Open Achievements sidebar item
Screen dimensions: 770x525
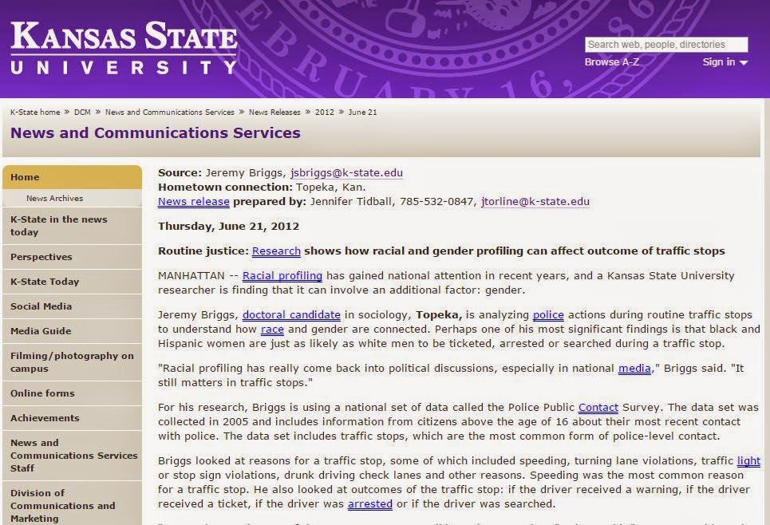click(x=72, y=418)
